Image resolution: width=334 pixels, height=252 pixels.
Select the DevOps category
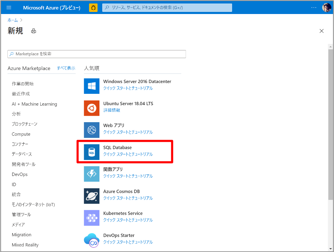click(20, 174)
